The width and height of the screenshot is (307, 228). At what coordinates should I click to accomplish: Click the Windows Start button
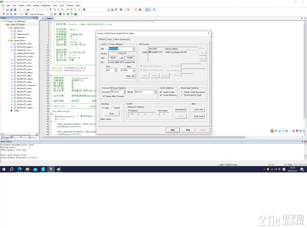click(x=4, y=169)
